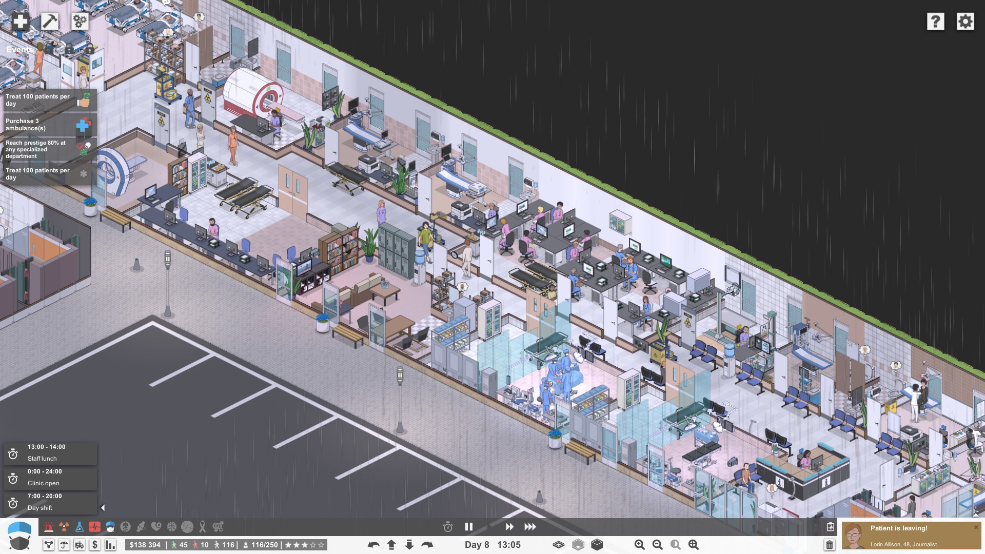Select the Medical Laboratory flask icon
The height and width of the screenshot is (554, 985).
point(80,527)
